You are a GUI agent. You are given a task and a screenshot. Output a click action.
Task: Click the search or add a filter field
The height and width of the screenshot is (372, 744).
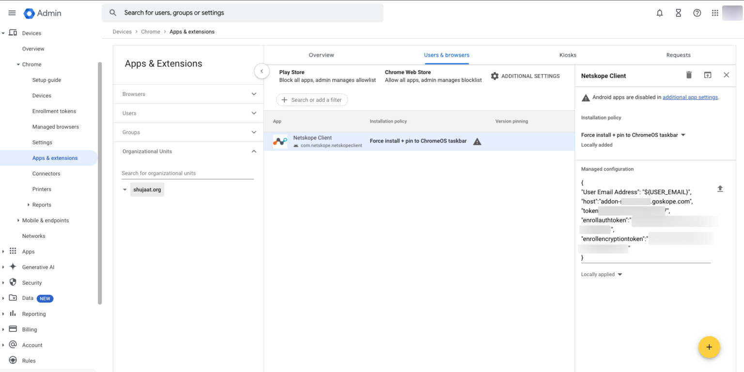[x=312, y=100]
